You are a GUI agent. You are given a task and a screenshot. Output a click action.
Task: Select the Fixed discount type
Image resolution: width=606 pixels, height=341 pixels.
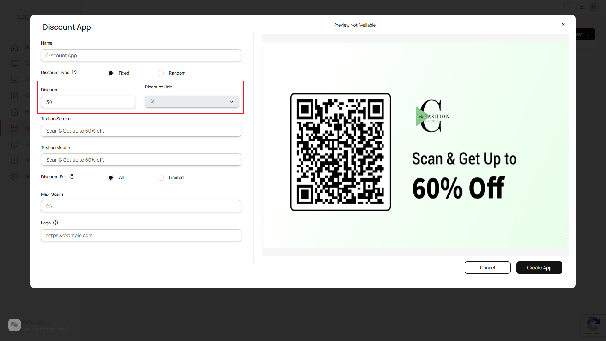click(110, 73)
